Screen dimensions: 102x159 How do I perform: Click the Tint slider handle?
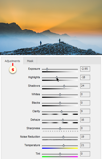click(x=60, y=154)
